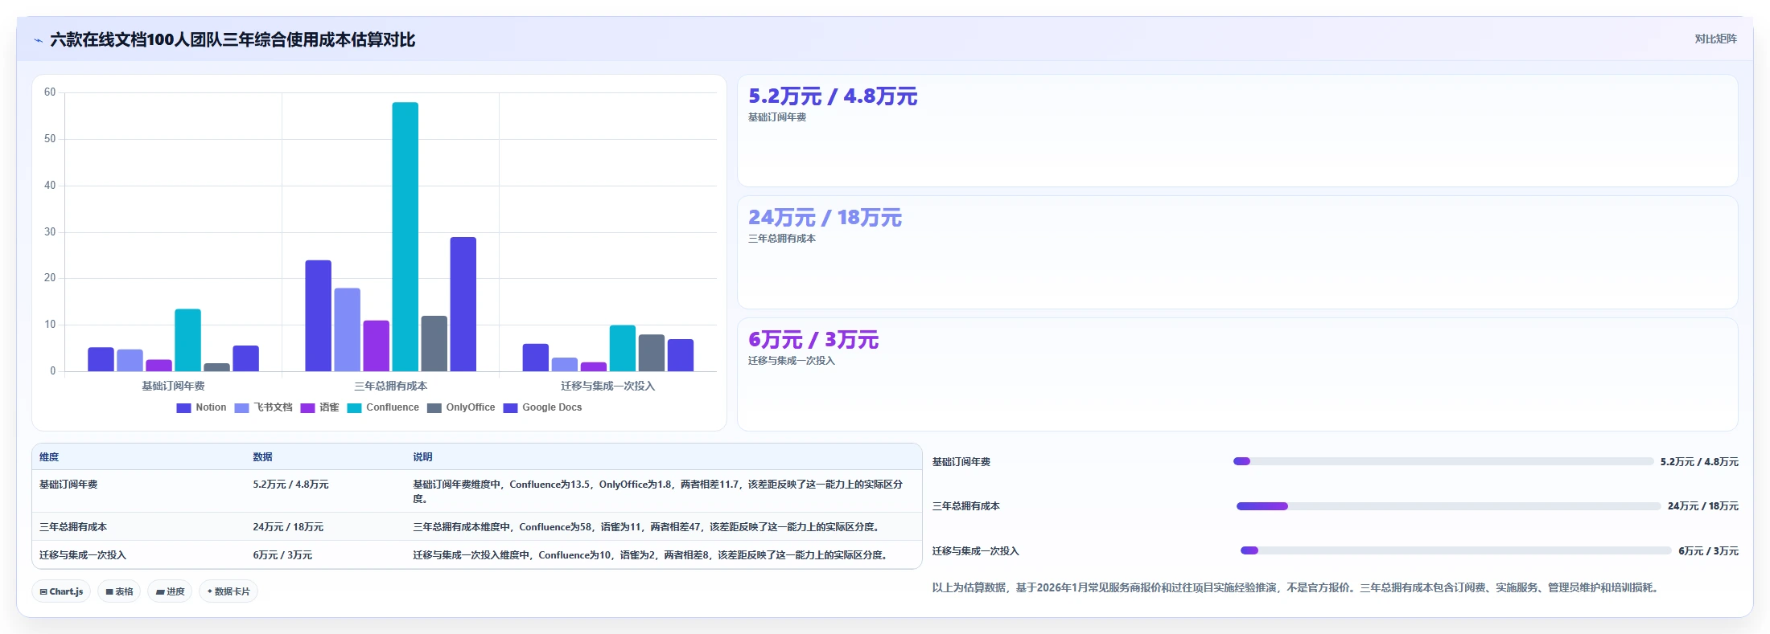Click the 说明 table column header

(x=422, y=456)
